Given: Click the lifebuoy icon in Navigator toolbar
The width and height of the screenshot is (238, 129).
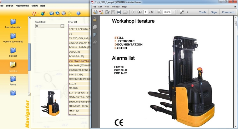Looking at the screenshot, I should (34, 13).
